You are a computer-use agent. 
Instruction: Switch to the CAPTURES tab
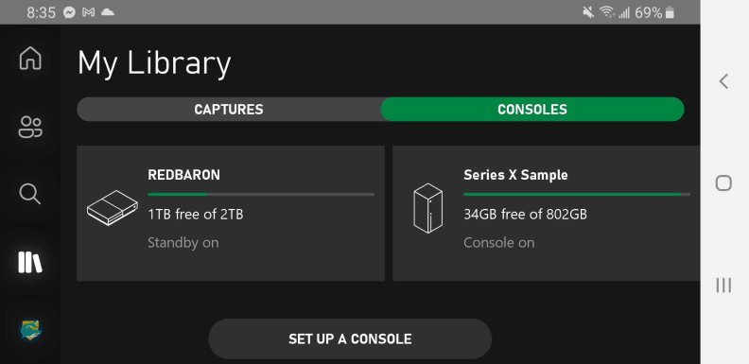pos(229,110)
